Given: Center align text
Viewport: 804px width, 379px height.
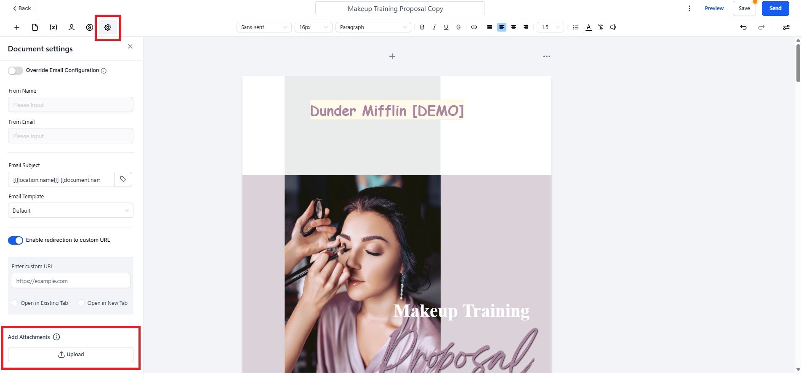Looking at the screenshot, I should (x=514, y=27).
